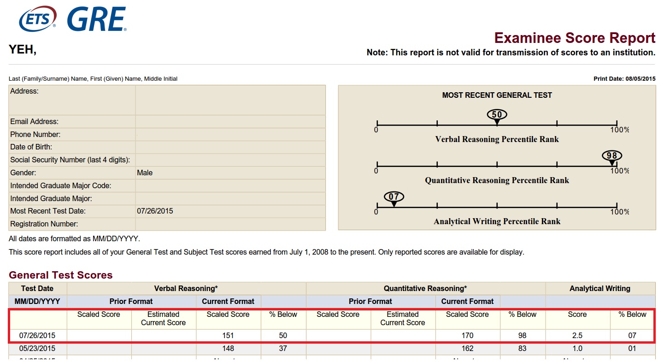Click the Analytical Writing column header

click(600, 289)
